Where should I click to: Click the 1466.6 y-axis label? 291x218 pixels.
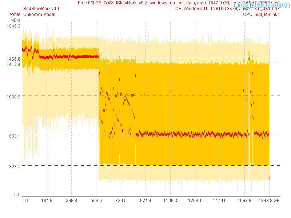13,58
